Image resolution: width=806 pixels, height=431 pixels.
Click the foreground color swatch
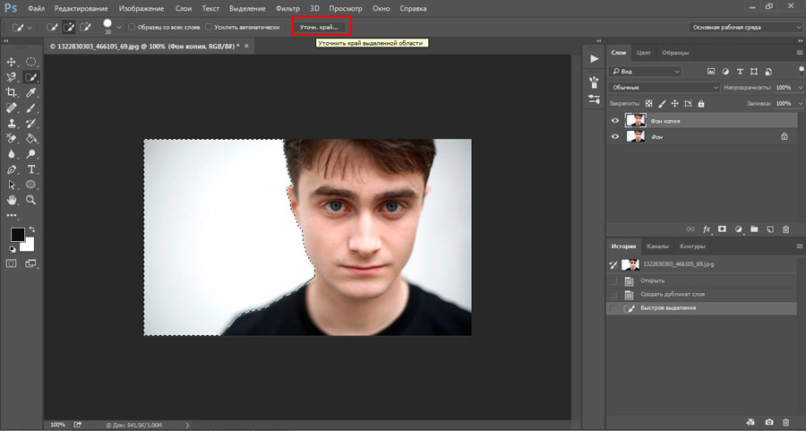[17, 235]
